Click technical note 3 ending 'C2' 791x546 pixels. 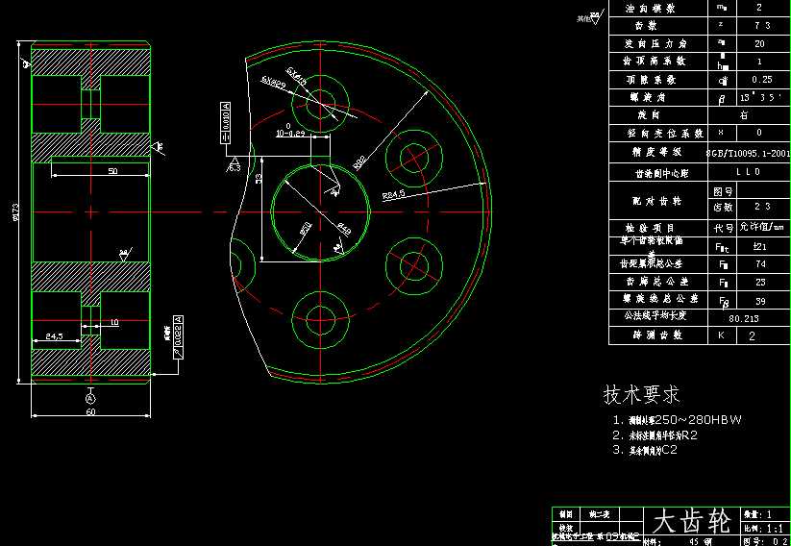[645, 451]
